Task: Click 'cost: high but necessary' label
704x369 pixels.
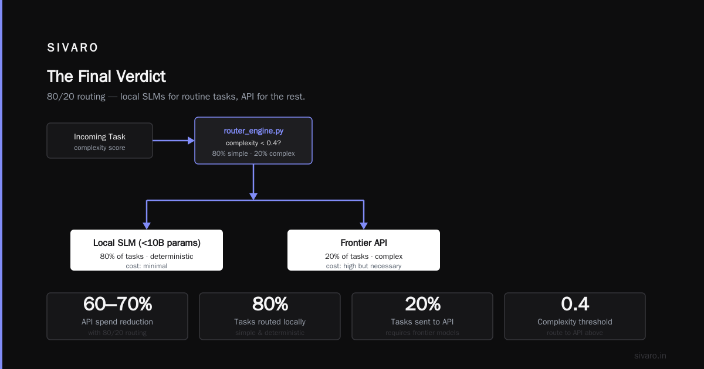Action: [364, 266]
